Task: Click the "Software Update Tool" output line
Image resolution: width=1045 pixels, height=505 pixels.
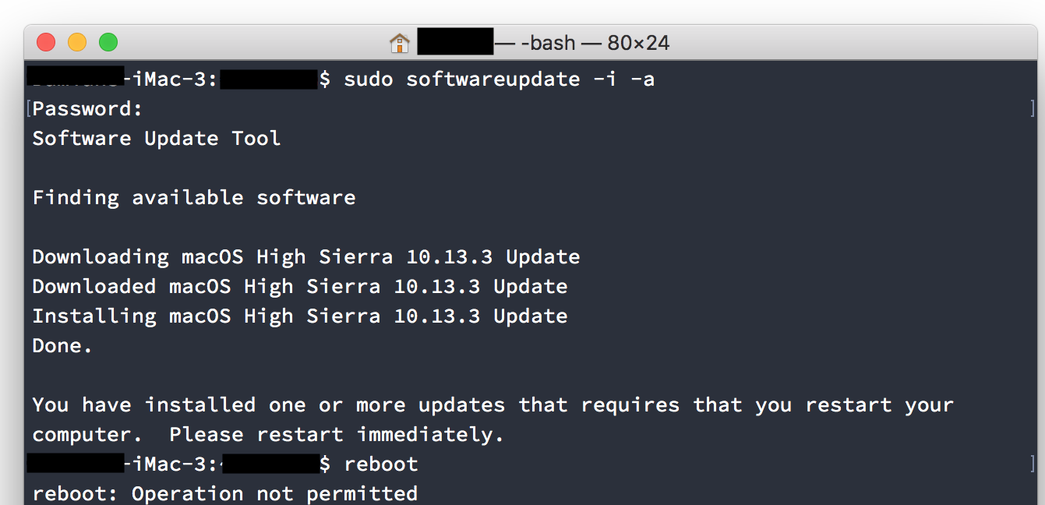Action: click(x=157, y=138)
